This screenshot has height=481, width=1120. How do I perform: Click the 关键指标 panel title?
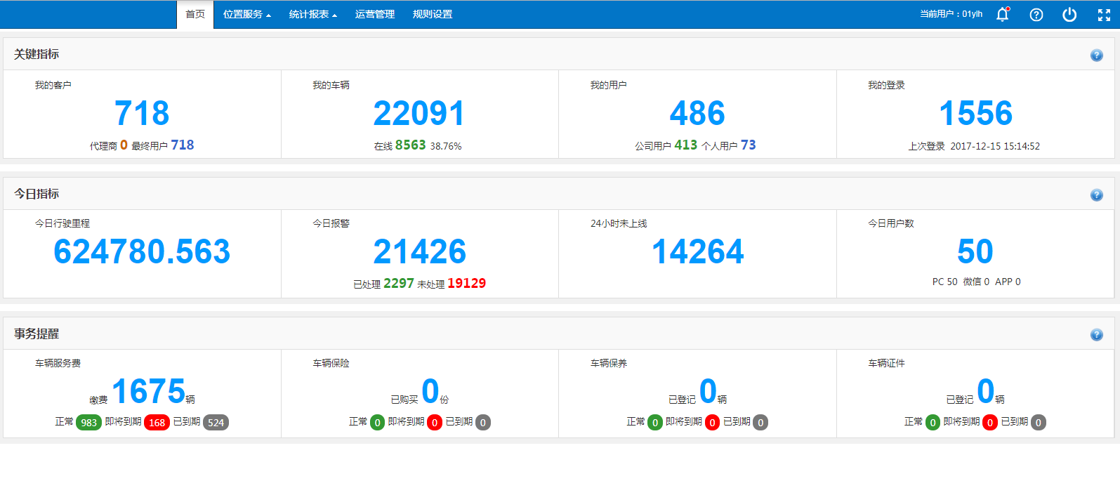(x=37, y=54)
